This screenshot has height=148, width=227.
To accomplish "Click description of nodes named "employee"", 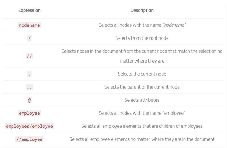I will pyautogui.click(x=142, y=113).
